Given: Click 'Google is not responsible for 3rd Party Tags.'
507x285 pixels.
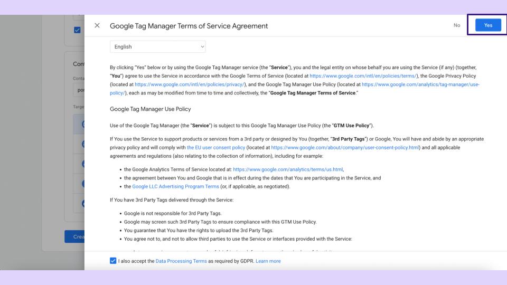Looking at the screenshot, I should [173, 213].
